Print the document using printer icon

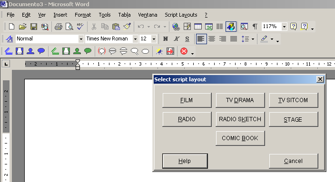59,27
